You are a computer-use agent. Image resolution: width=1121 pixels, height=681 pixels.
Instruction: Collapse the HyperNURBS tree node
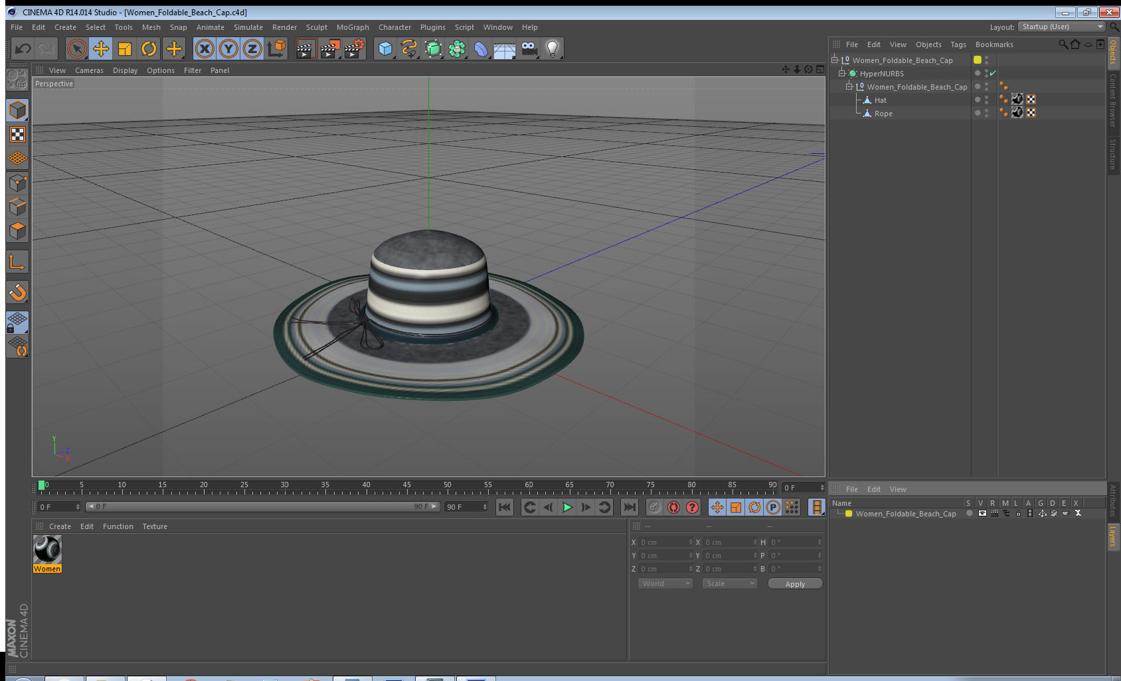[841, 73]
